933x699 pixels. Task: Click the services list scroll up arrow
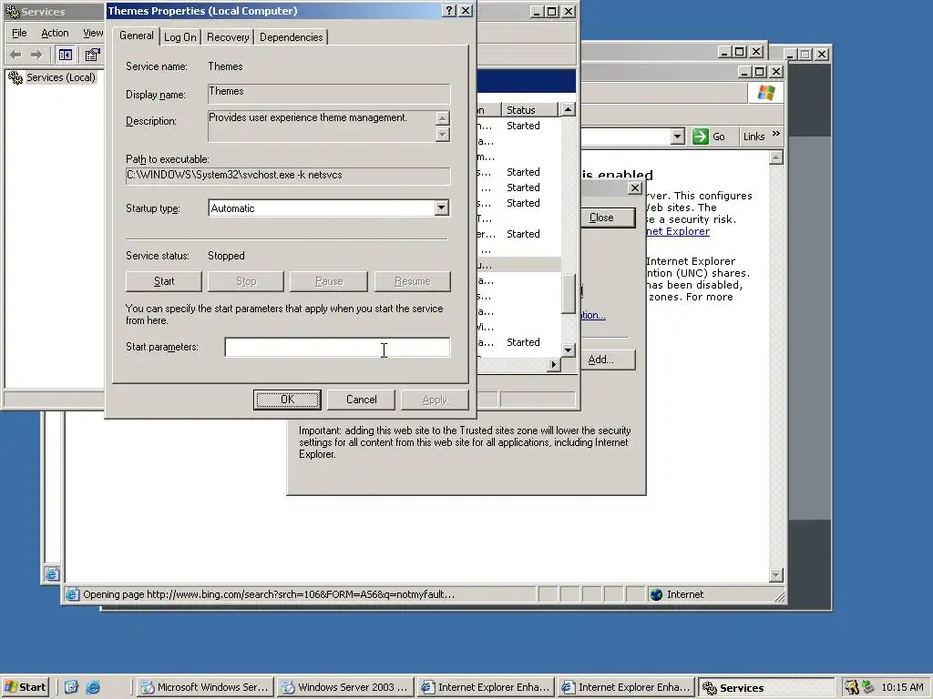click(x=569, y=109)
